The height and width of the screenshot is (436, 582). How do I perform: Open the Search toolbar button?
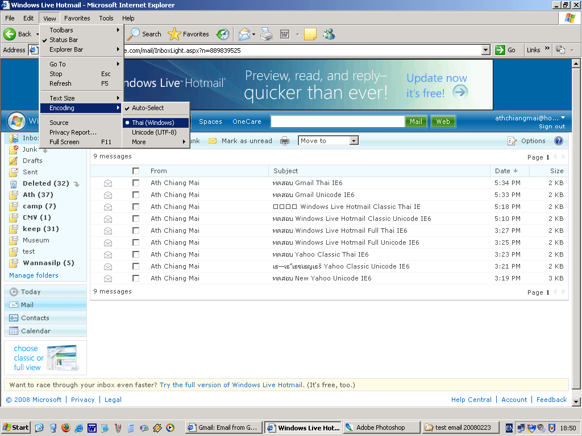[x=145, y=34]
